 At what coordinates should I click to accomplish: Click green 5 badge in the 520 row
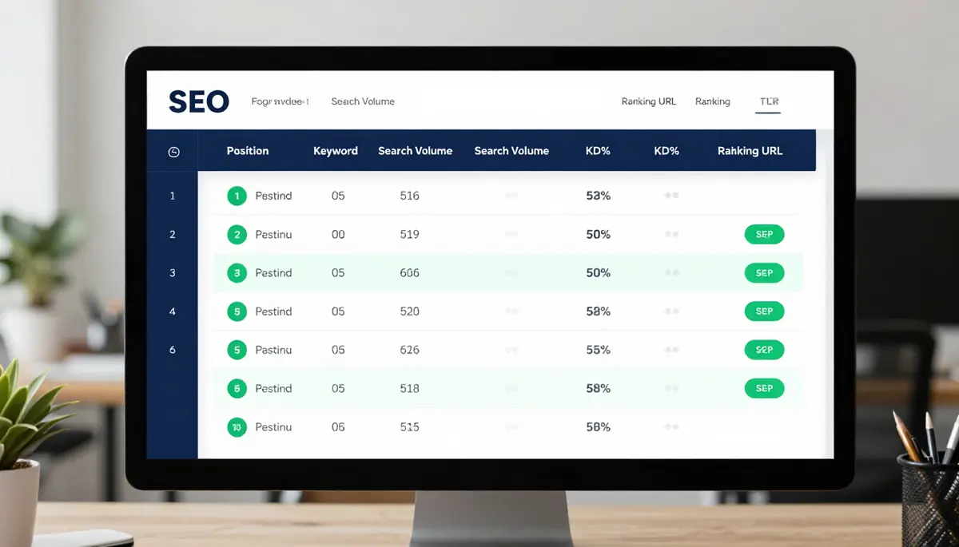(237, 311)
